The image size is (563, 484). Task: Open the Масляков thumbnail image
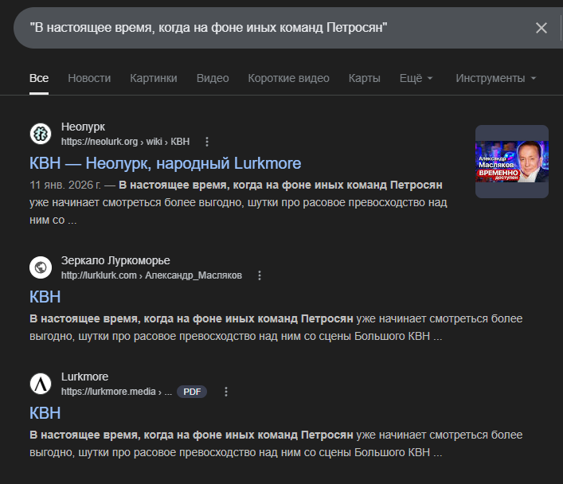tap(512, 162)
